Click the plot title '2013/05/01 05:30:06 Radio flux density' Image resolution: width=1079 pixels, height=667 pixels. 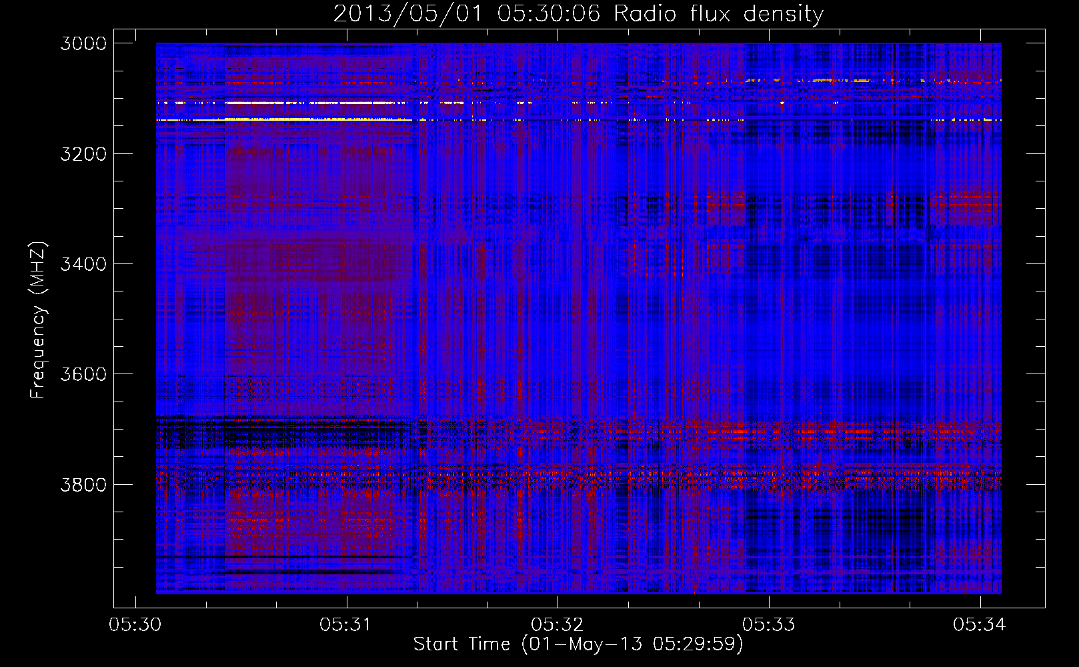[x=578, y=14]
